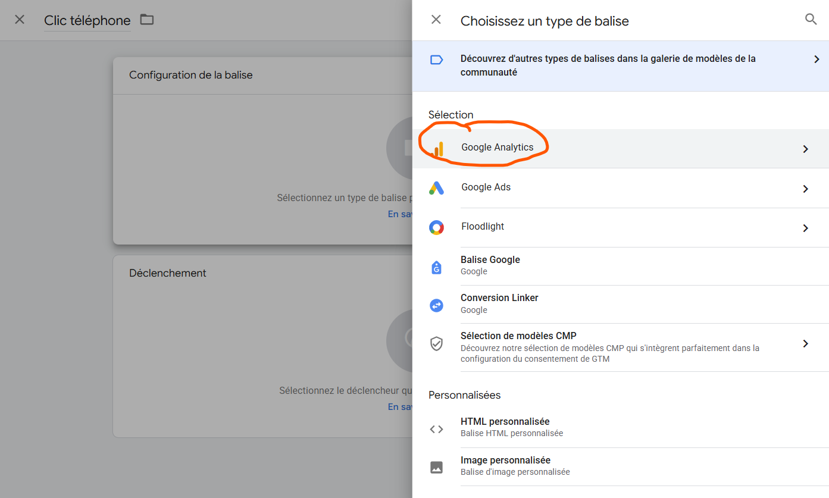The height and width of the screenshot is (498, 829).
Task: Click the CMP shield checkmark icon
Action: tap(436, 343)
